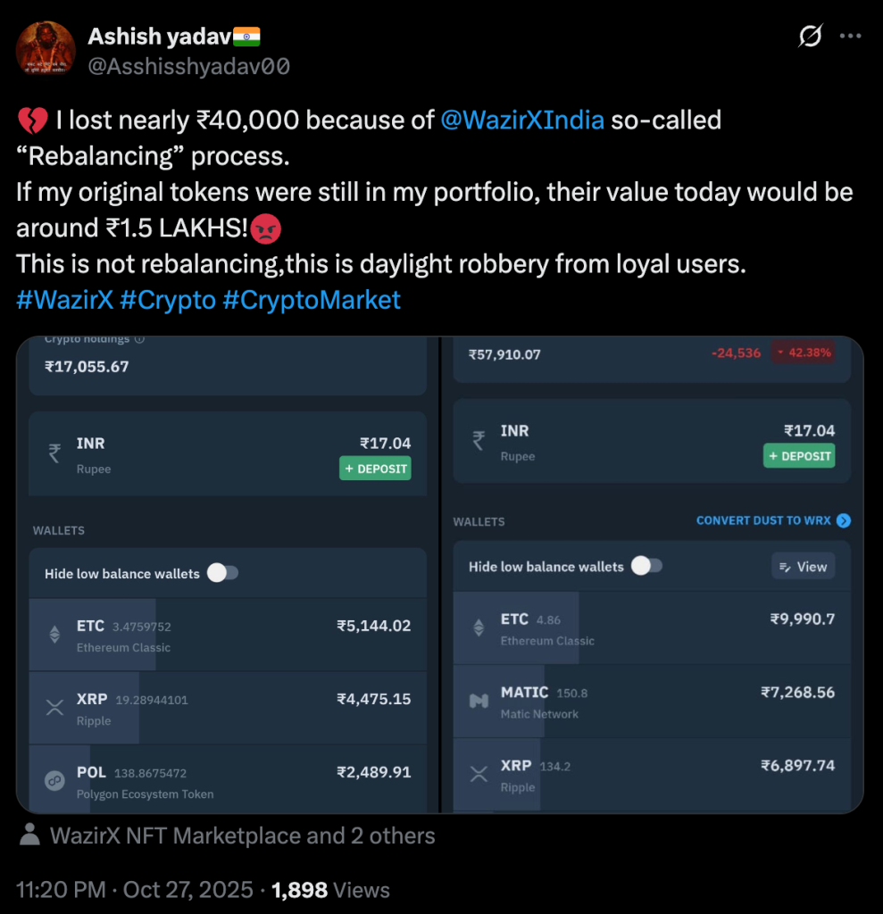Viewport: 883px width, 914px height.
Task: Toggle Hide low balance wallets in right panel
Action: [646, 566]
